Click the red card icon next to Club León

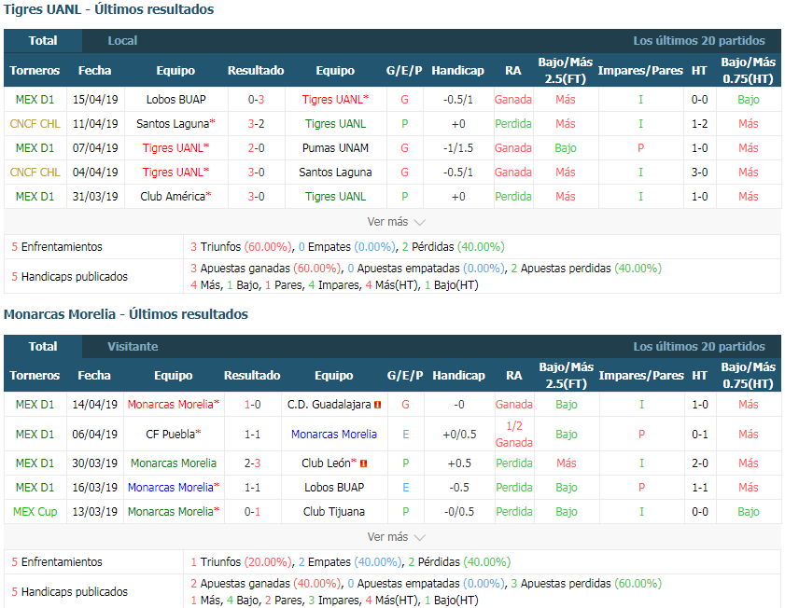(363, 463)
